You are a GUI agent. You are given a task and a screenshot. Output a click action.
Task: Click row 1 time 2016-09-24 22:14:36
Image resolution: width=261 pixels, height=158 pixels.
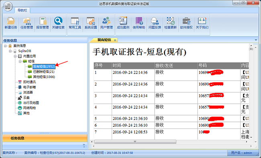point(130,73)
